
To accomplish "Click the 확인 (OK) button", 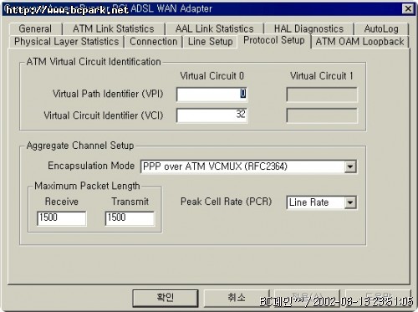I will [166, 298].
